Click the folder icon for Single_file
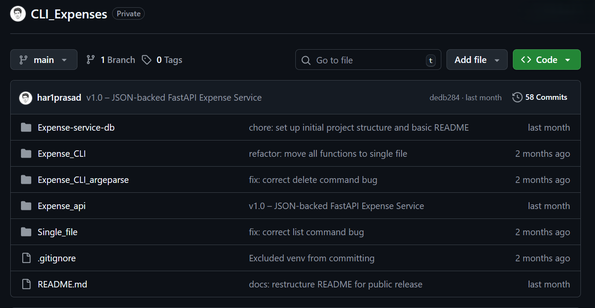The width and height of the screenshot is (595, 308). (x=26, y=232)
